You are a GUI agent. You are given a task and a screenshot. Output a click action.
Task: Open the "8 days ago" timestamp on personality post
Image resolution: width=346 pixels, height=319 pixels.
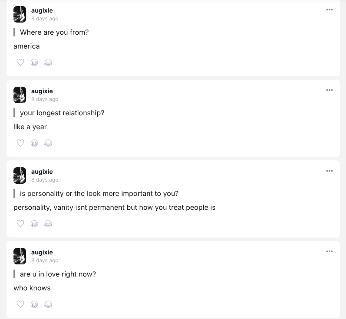click(x=45, y=180)
